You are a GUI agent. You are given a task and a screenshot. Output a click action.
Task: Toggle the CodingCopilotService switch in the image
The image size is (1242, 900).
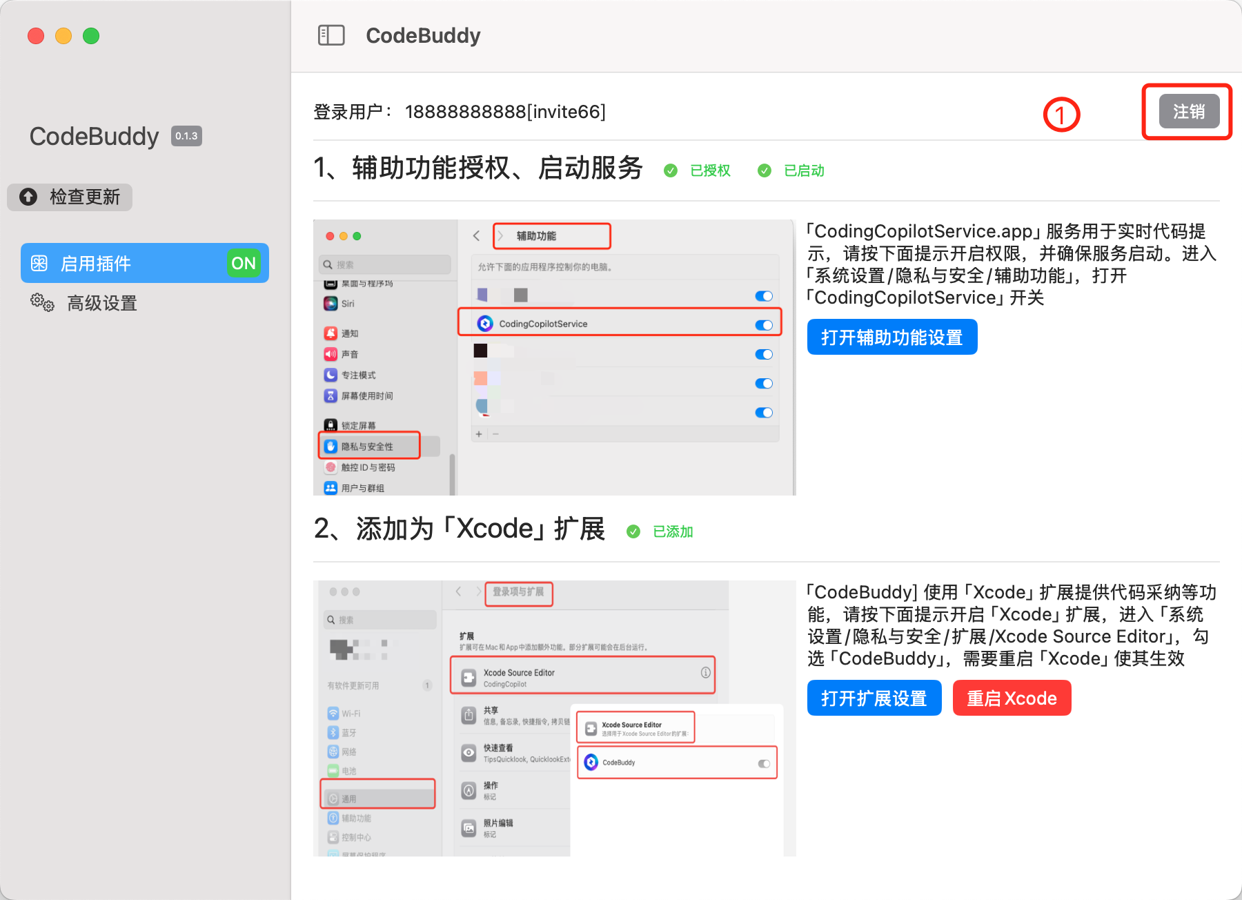pos(764,325)
